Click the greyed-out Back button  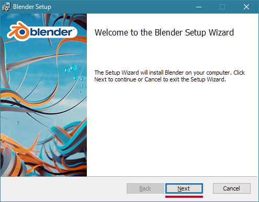pos(145,188)
